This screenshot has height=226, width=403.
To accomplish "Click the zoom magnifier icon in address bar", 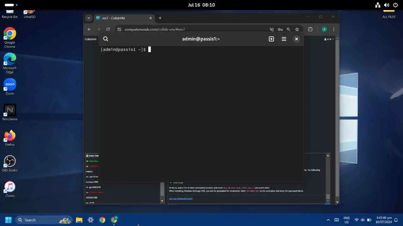I will point(288,30).
